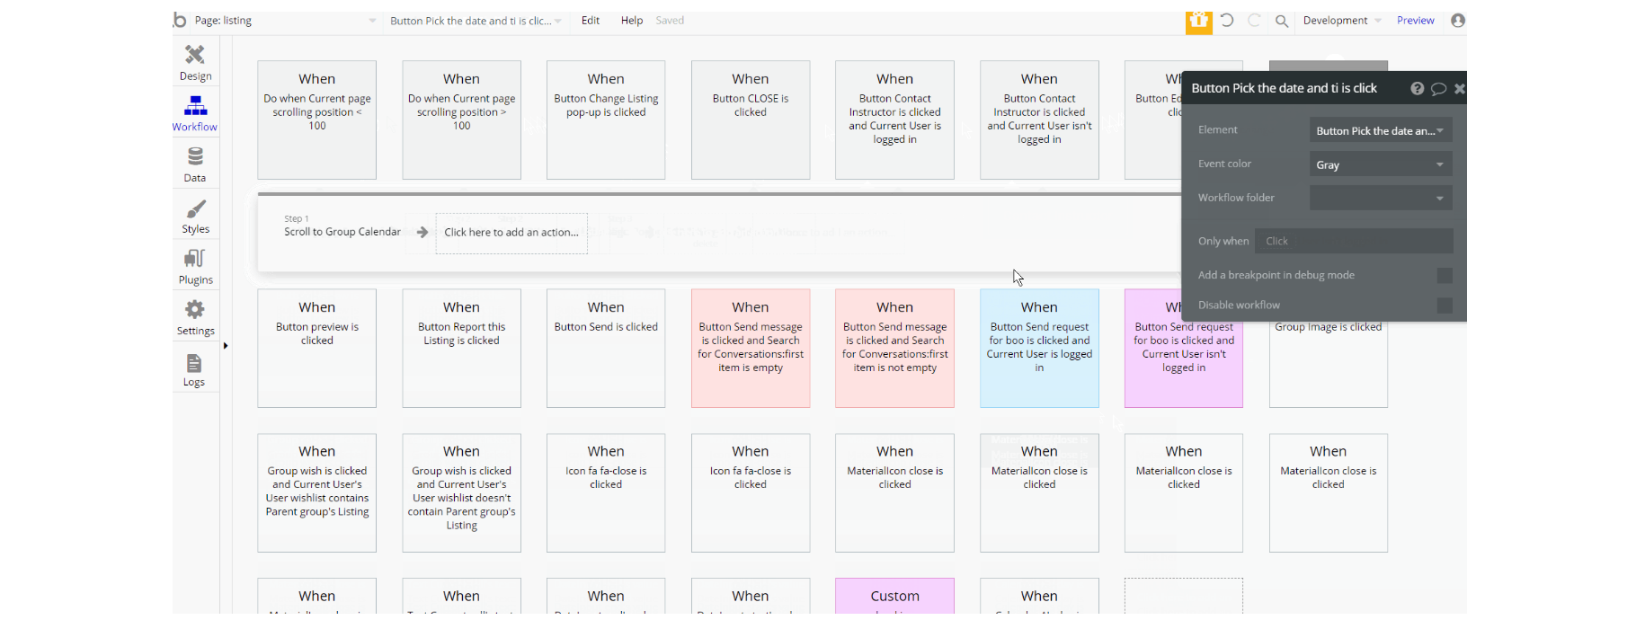Click the Saved status text
Image resolution: width=1645 pixels, height=620 pixels.
[x=670, y=21]
